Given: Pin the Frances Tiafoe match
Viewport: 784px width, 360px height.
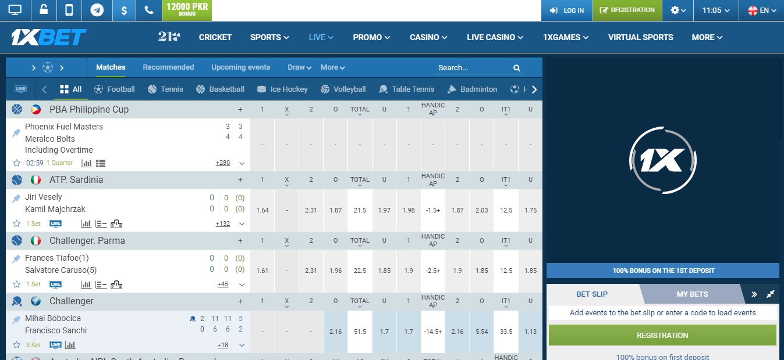Looking at the screenshot, I should (x=16, y=259).
